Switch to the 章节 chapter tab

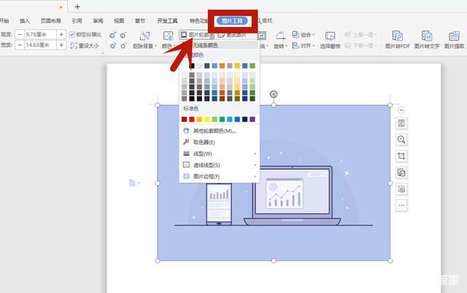click(x=140, y=20)
